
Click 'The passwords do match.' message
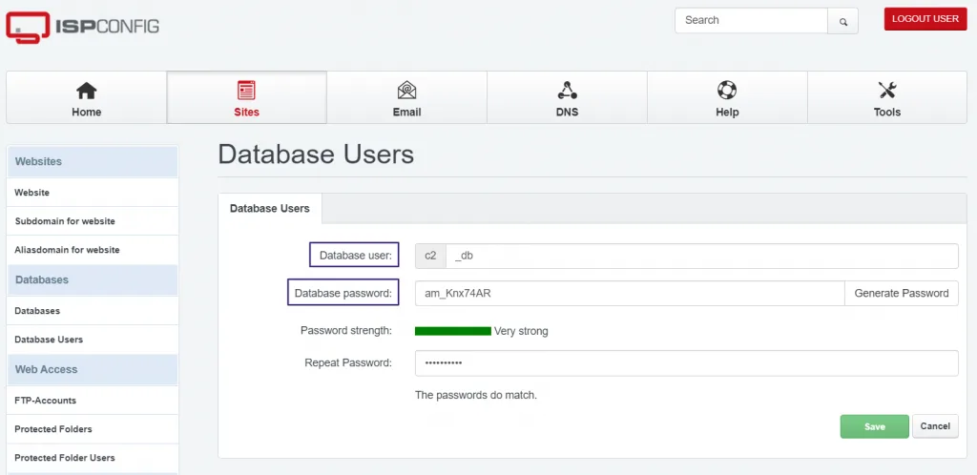(476, 395)
